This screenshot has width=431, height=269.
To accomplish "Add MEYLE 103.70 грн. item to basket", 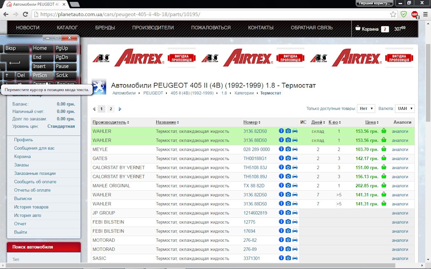I will [x=384, y=149].
